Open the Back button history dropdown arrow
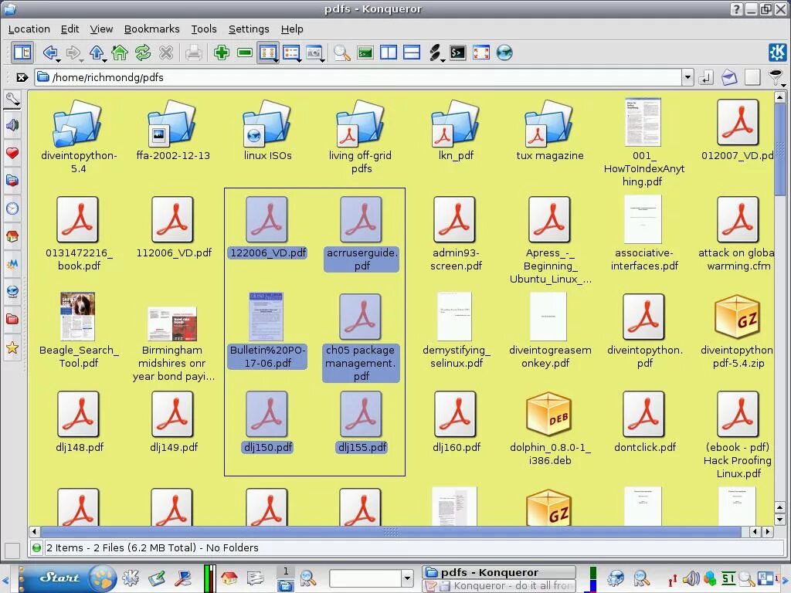The image size is (791, 593). pos(59,60)
